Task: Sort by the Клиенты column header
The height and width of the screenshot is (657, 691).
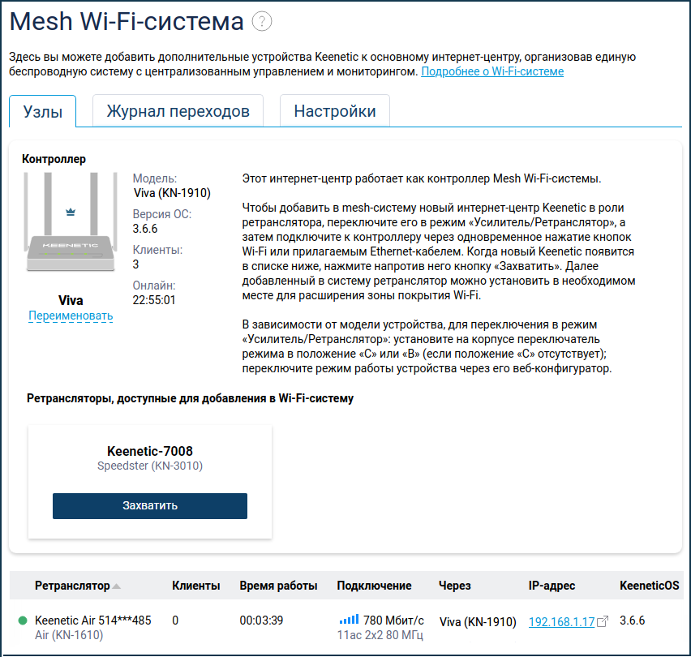Action: click(x=196, y=586)
